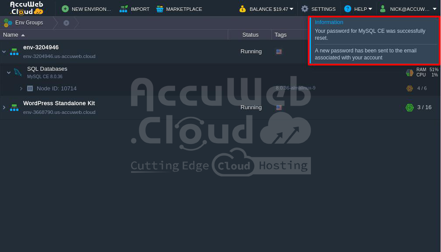Viewport: 441px width, 252px height.
Task: Click the Import button
Action: coord(135,9)
